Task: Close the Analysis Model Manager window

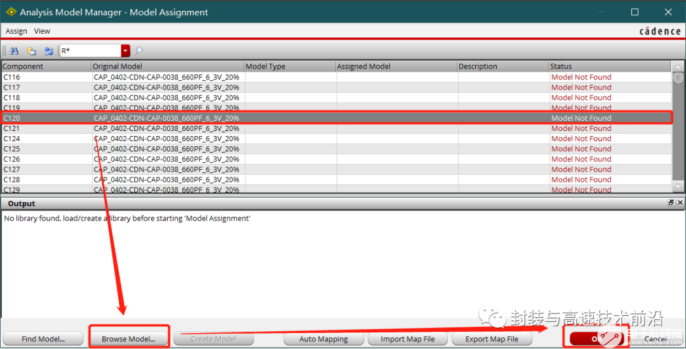Action: click(x=668, y=12)
